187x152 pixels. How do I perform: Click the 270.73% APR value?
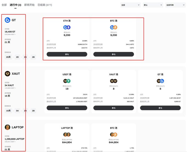point(84,148)
